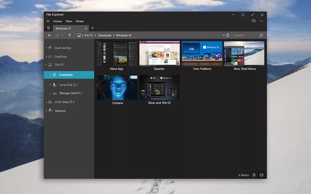Image resolution: width=311 pixels, height=194 pixels.
Task: Click the DVD Drive (E:) icon
Action: (50, 102)
